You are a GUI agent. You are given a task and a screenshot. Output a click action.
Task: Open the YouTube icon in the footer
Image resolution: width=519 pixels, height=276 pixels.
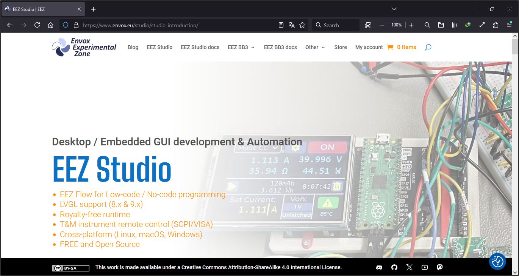tap(425, 267)
